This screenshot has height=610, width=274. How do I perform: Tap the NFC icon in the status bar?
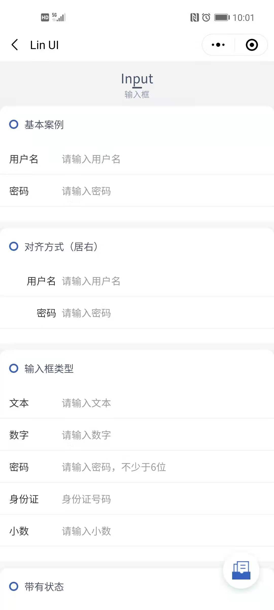tap(194, 17)
